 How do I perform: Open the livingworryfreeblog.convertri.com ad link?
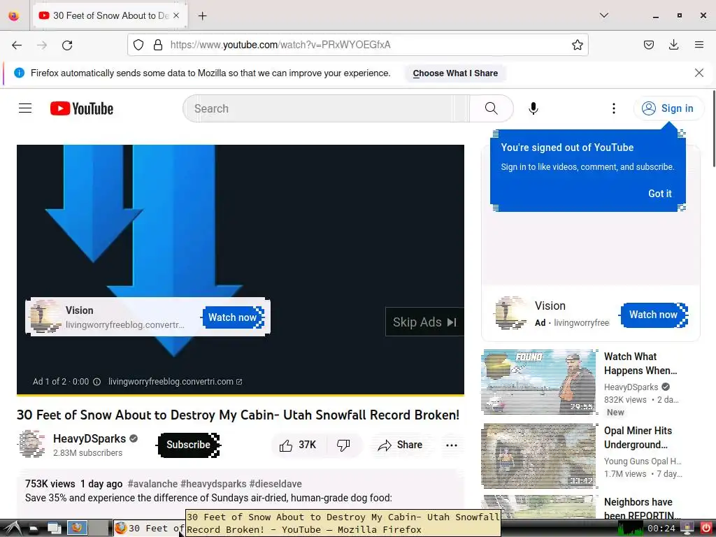175,382
